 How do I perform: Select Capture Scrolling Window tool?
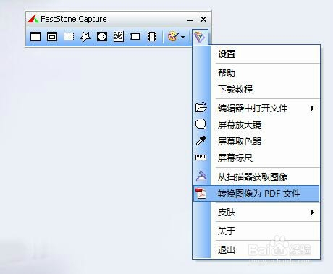[x=119, y=37]
